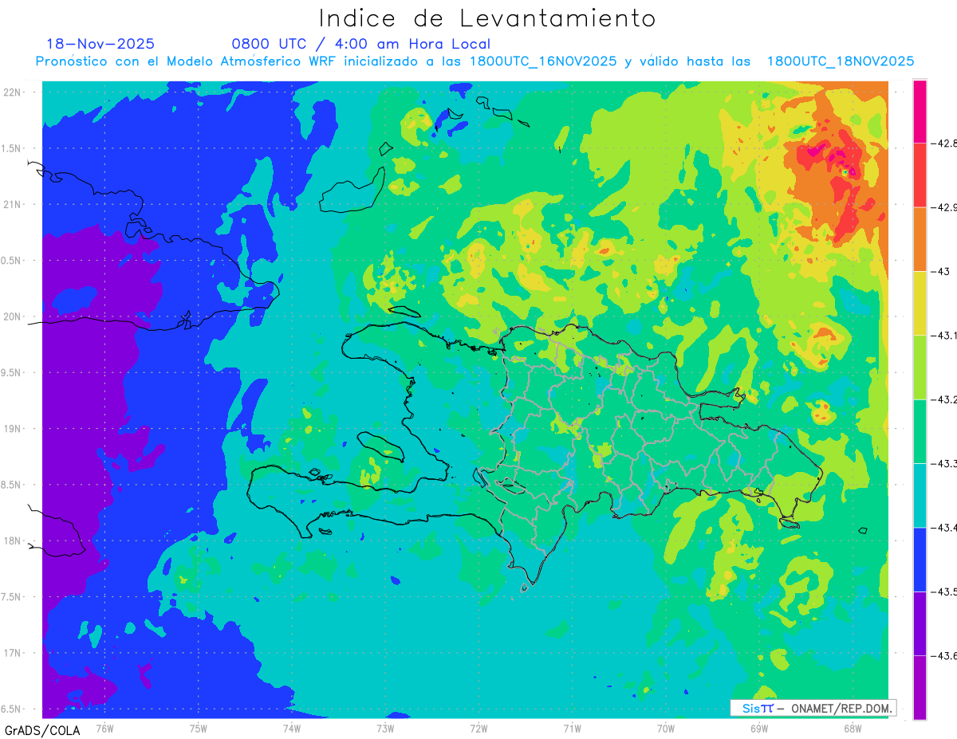The height and width of the screenshot is (739, 957).
Task: Pick the yellow colorbar swatch below -43
Action: pos(920,304)
